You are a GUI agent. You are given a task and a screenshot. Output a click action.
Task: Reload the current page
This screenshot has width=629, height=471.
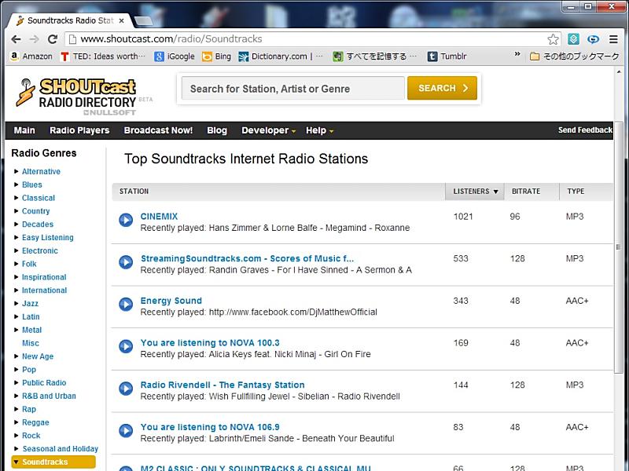53,39
